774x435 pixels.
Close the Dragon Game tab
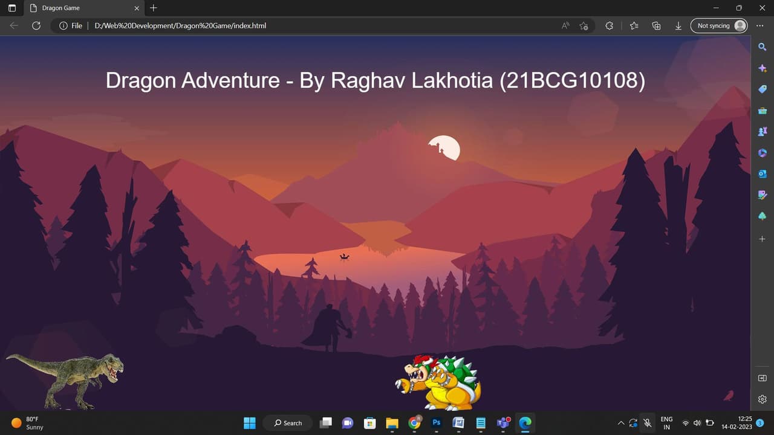pyautogui.click(x=137, y=8)
